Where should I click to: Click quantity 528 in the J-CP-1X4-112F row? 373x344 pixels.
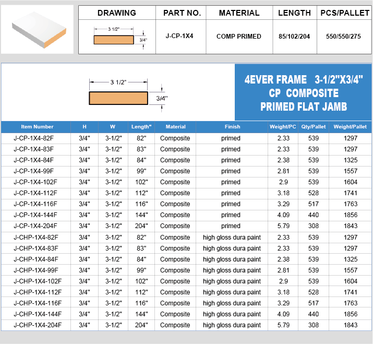pos(314,193)
